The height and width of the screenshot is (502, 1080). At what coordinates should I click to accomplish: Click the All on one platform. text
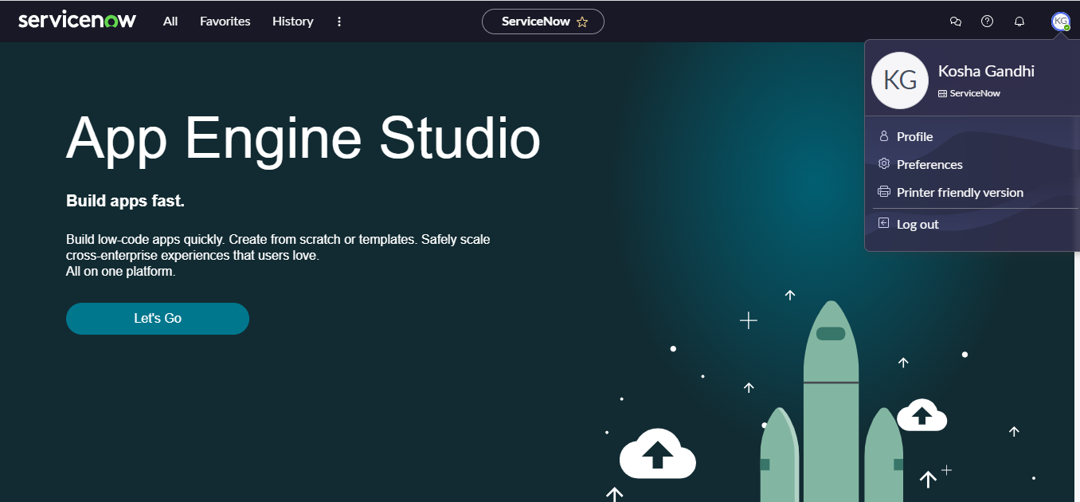tap(120, 272)
